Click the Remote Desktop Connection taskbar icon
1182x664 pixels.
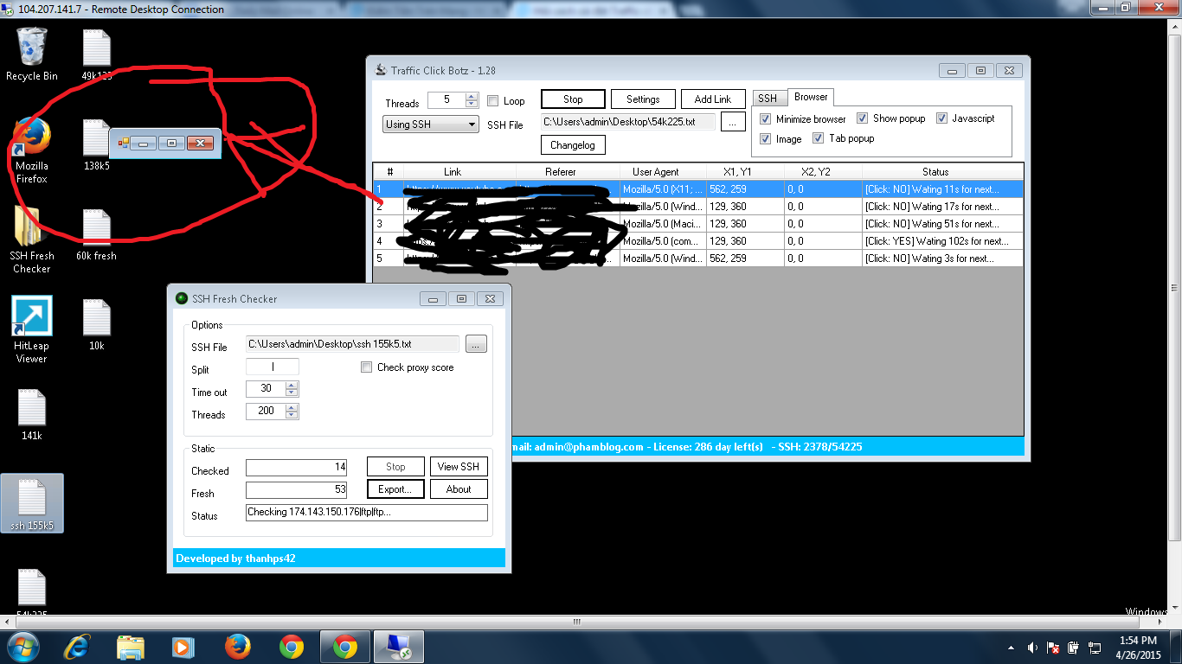click(398, 647)
